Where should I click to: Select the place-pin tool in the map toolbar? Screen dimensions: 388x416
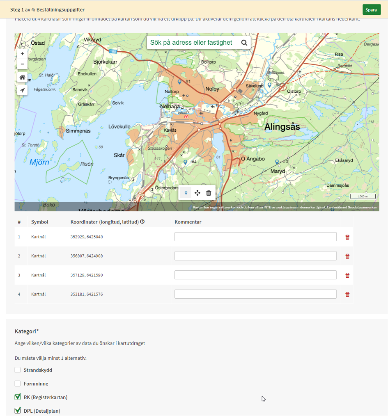pyautogui.click(x=186, y=193)
